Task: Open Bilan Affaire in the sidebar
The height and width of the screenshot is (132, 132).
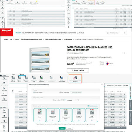Action: pos(4,94)
